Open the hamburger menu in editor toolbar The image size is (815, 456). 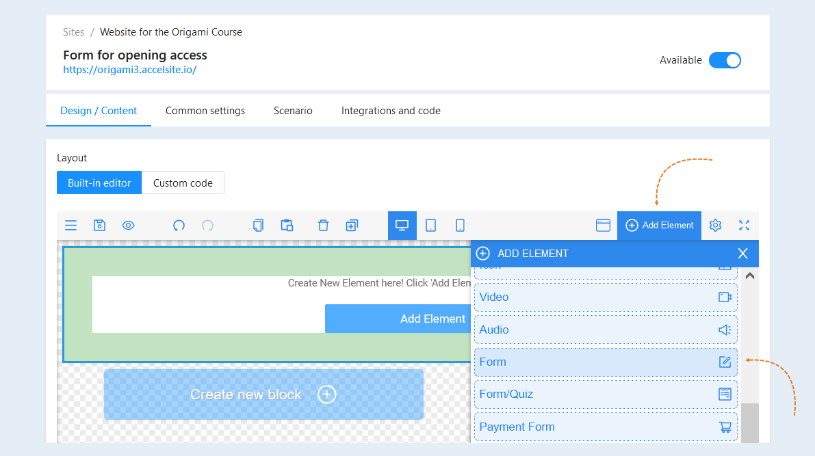click(x=70, y=226)
